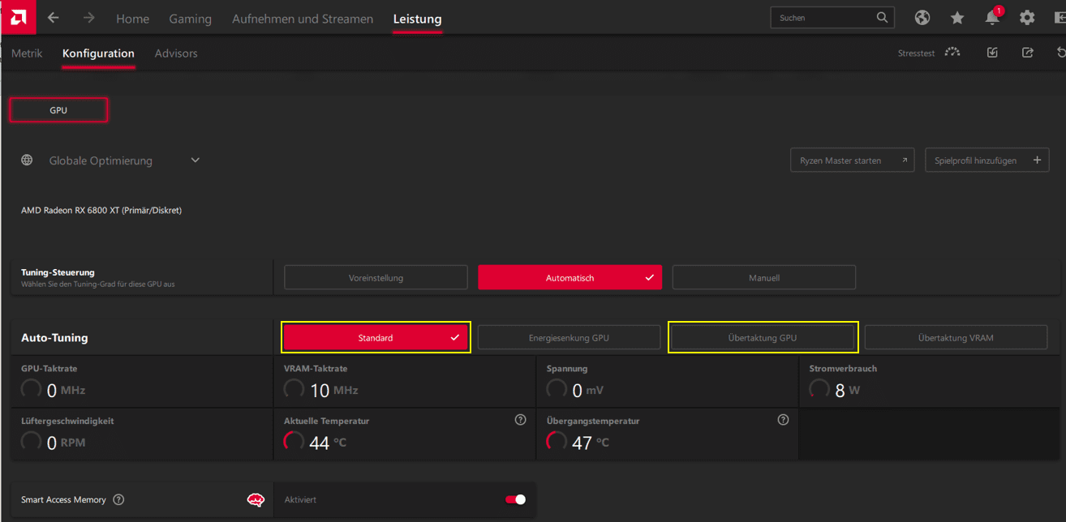Click the reset arrow icon next to export
The height and width of the screenshot is (522, 1066).
pos(1061,53)
